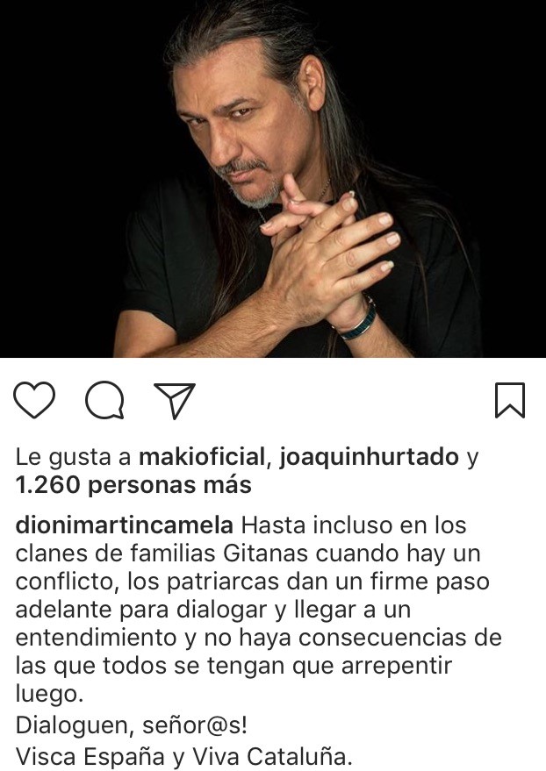Image resolution: width=546 pixels, height=771 pixels.
Task: Click the word 'luego.' ending the paragraph
Action: click(47, 695)
